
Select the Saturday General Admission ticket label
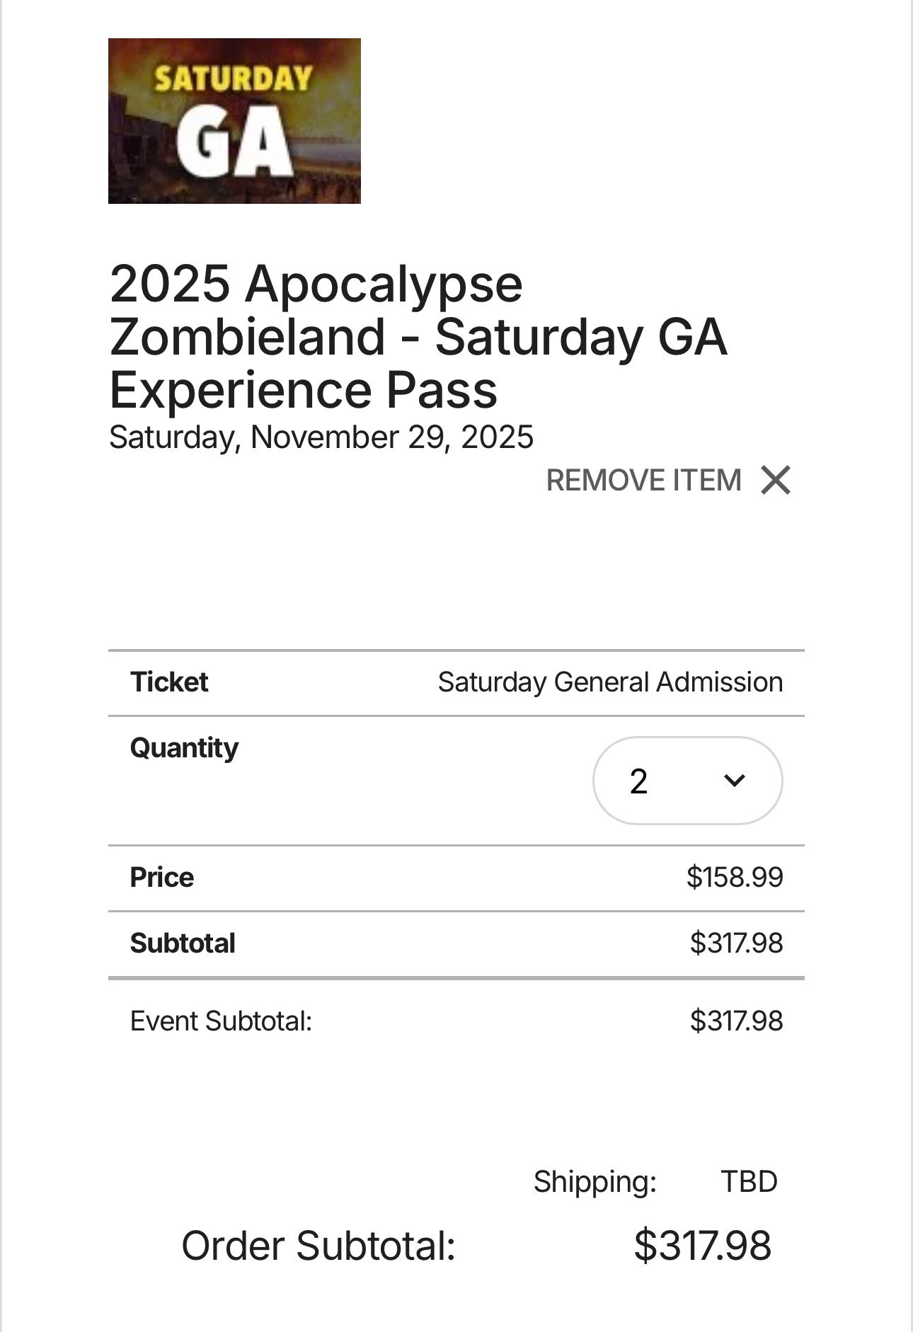pyautogui.click(x=609, y=682)
